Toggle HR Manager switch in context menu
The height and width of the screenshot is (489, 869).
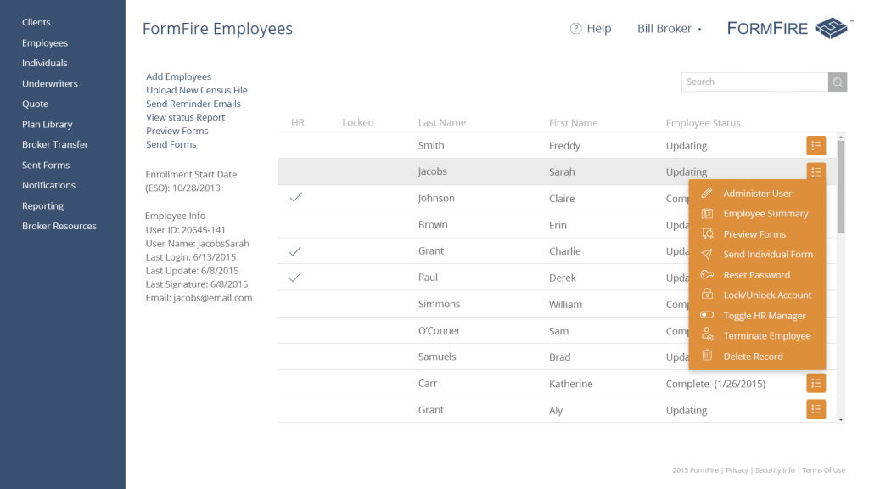(707, 316)
